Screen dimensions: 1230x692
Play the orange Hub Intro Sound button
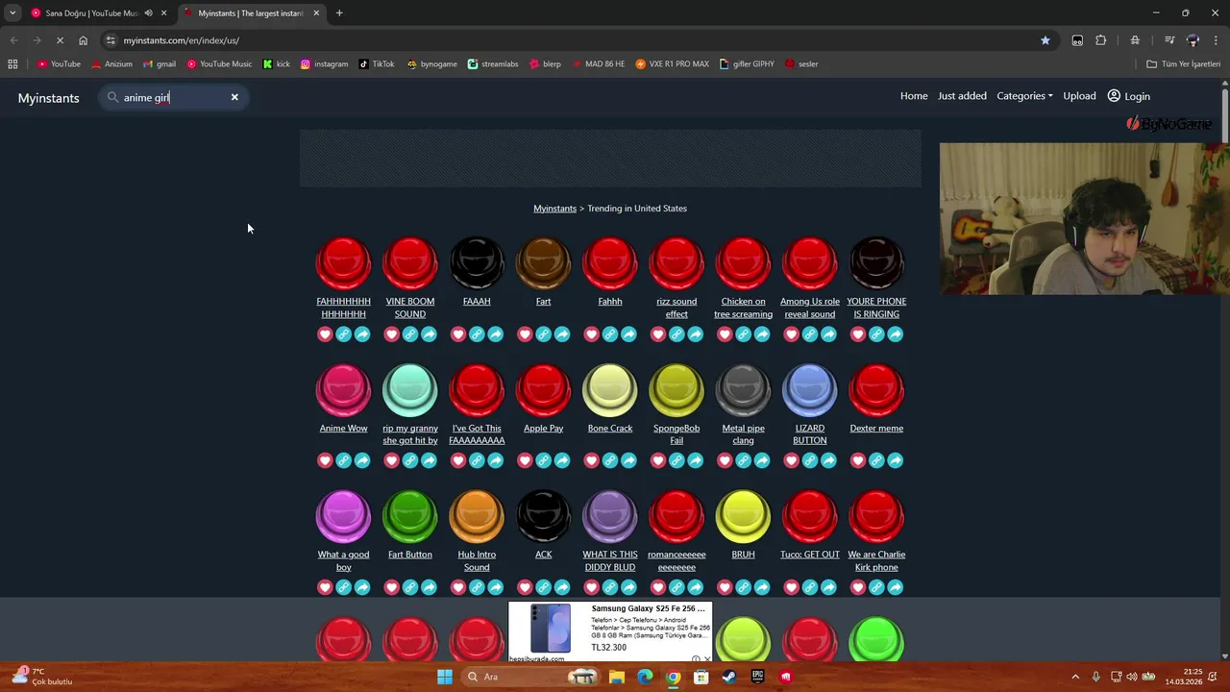477,515
